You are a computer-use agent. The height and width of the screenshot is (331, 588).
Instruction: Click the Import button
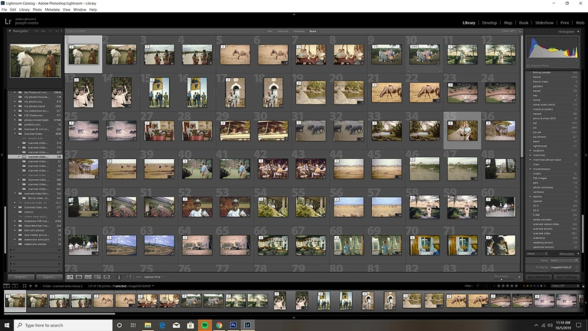point(22,277)
